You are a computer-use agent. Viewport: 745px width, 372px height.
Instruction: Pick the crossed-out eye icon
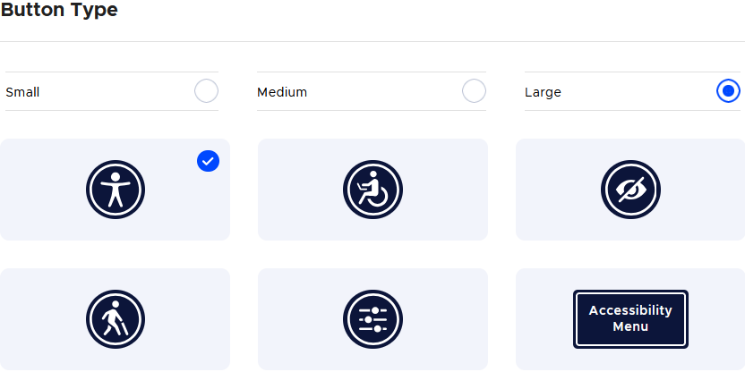click(630, 190)
